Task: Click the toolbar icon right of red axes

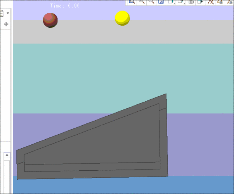Action: 220,2
